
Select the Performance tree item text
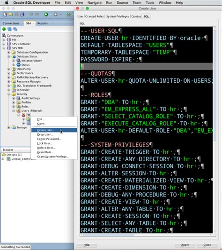[25, 73]
